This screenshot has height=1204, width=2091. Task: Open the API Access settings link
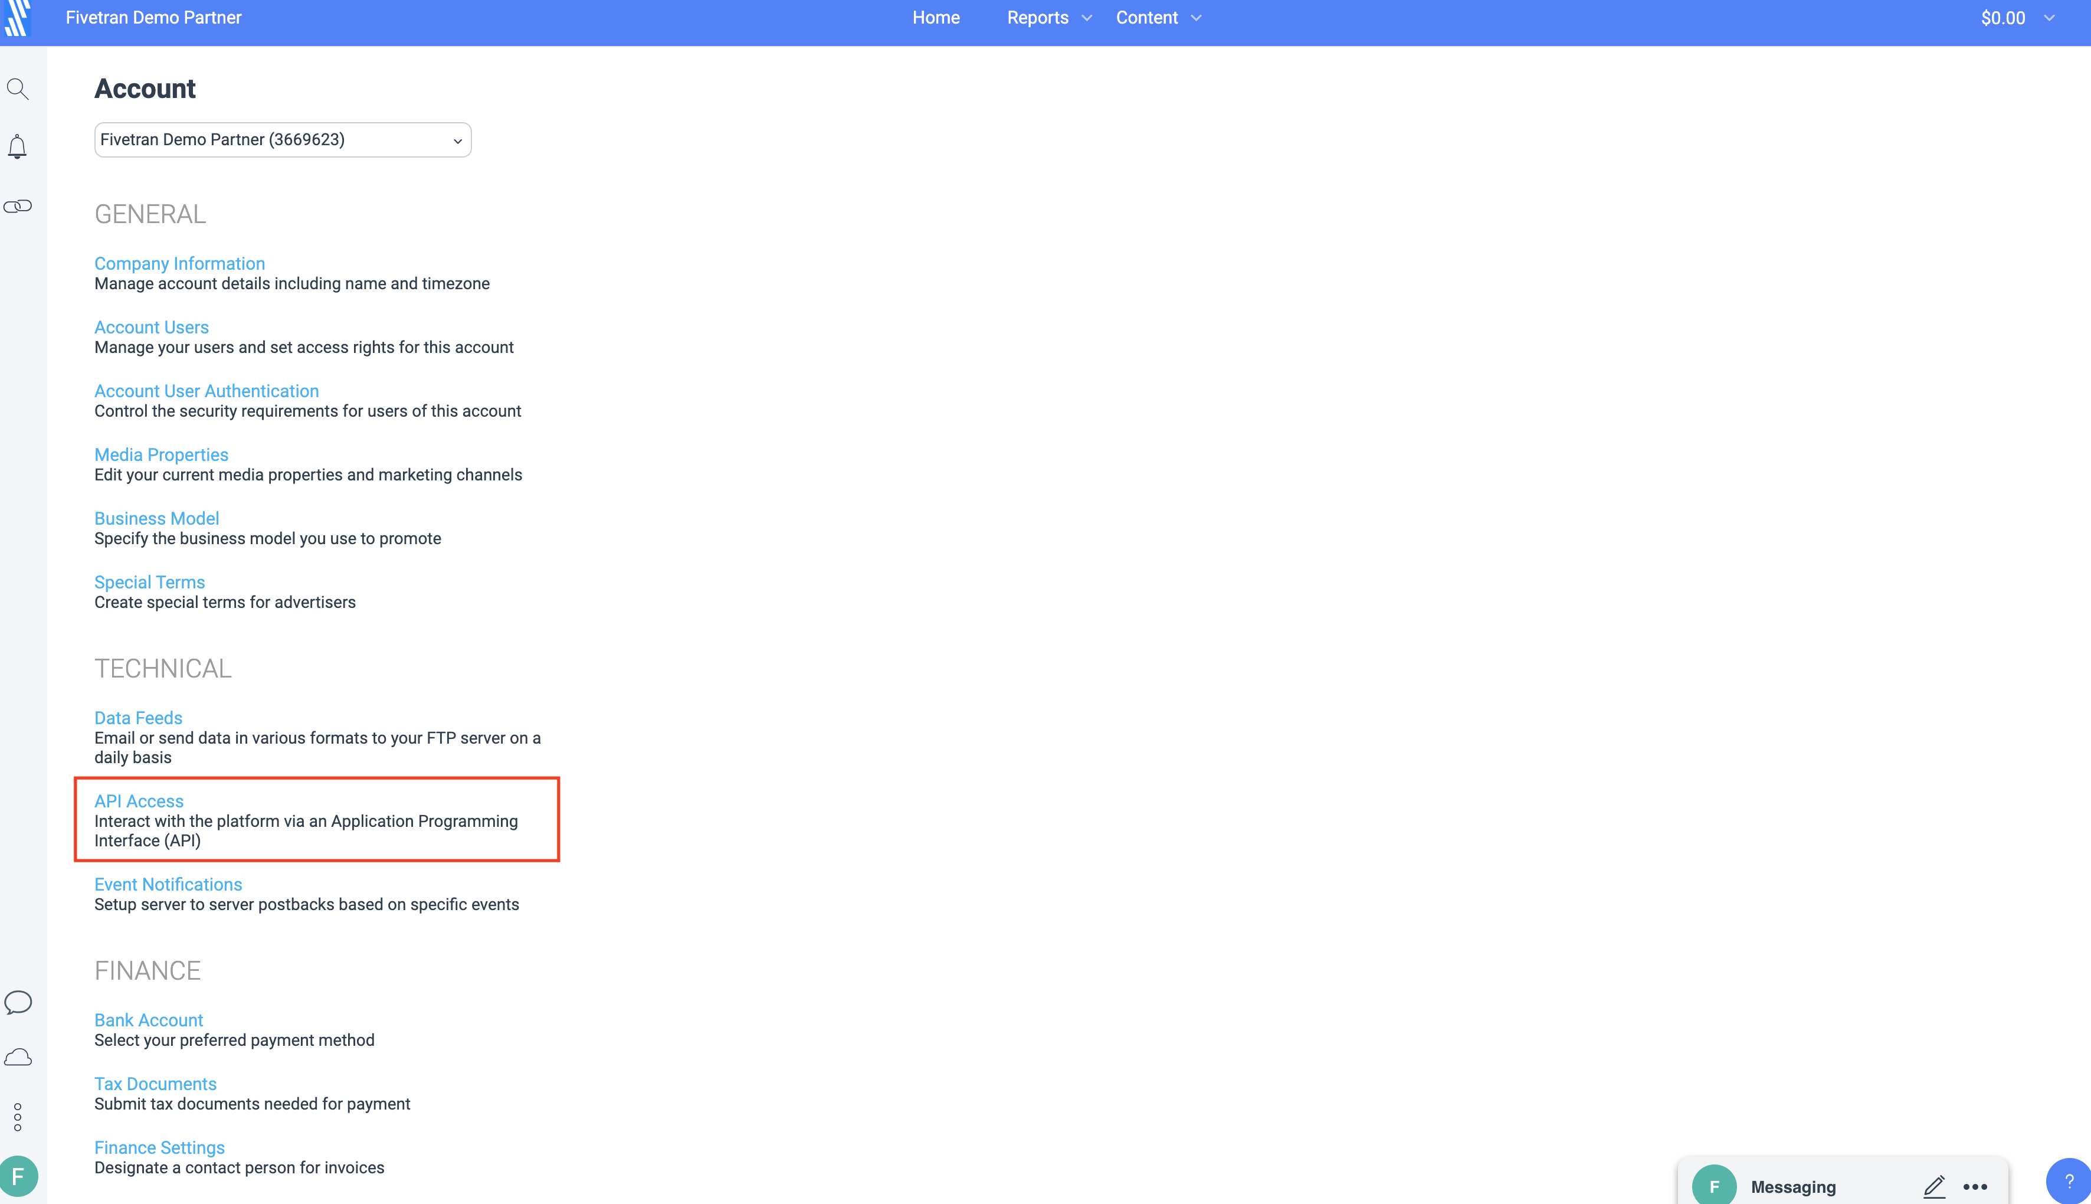[x=138, y=800]
